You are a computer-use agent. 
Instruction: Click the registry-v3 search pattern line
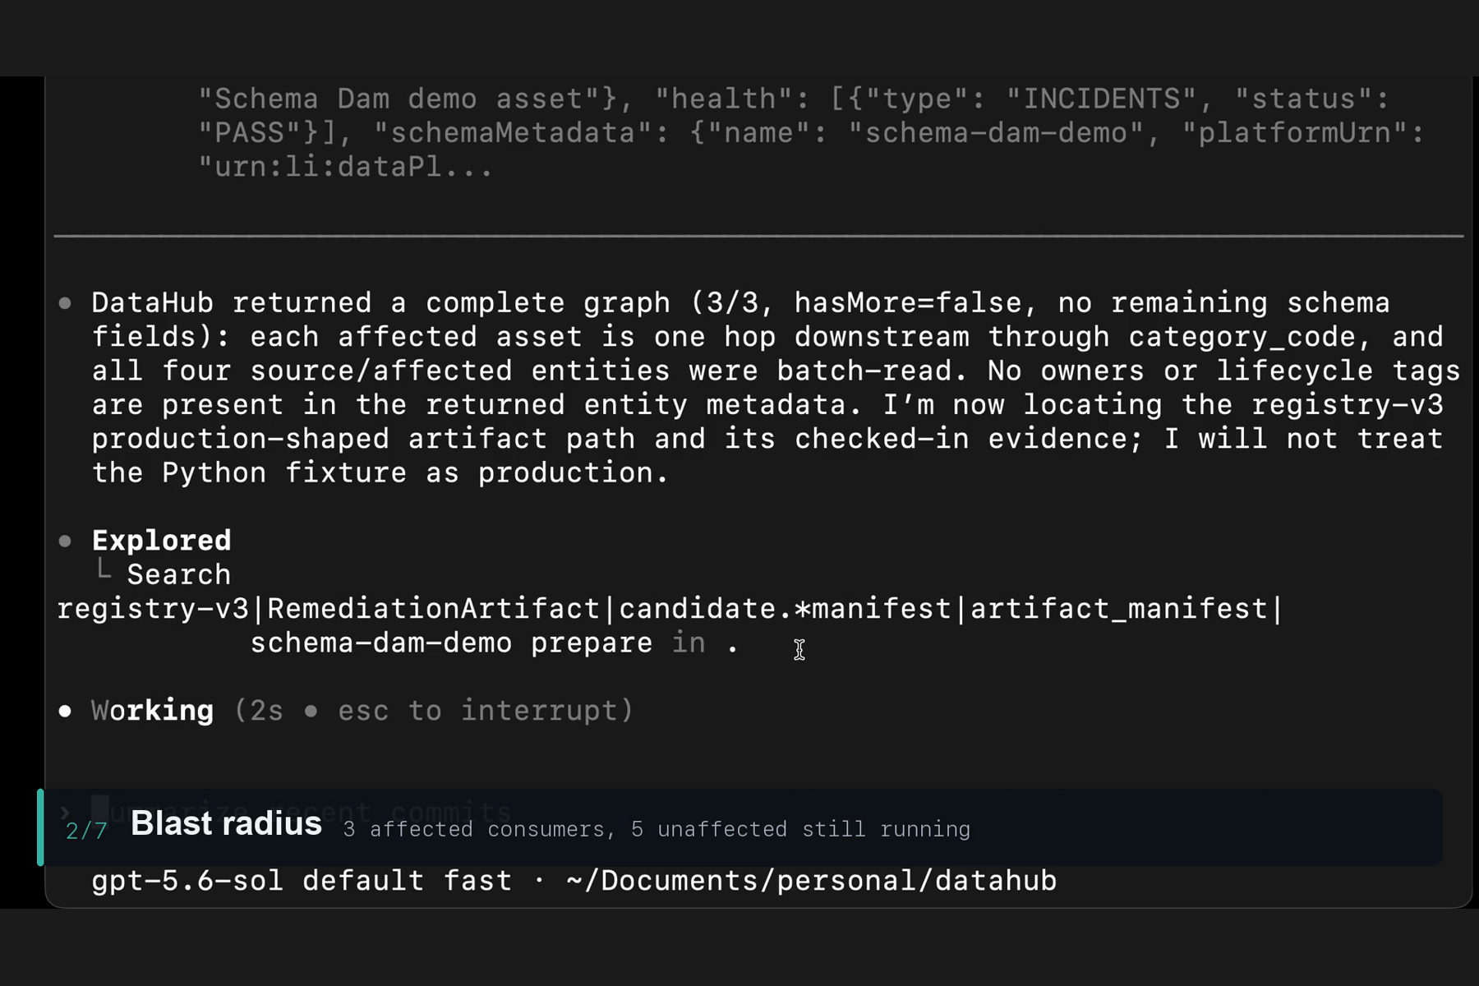coord(670,609)
